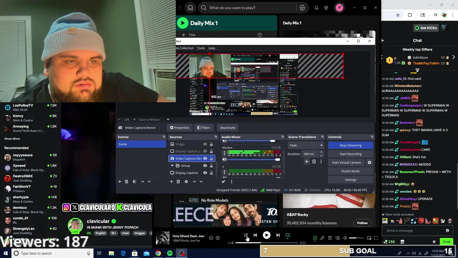The image size is (458, 258).
Task: Open transition properties three-dot menu
Action: click(x=321, y=162)
